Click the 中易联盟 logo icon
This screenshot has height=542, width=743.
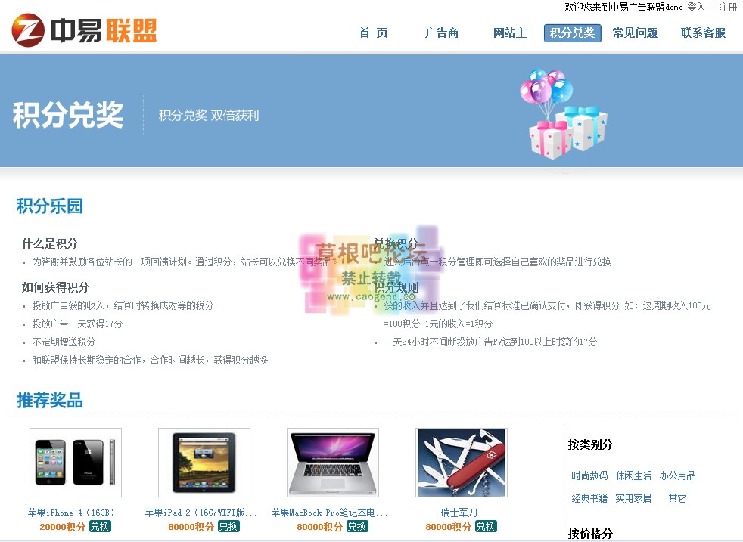[x=28, y=31]
